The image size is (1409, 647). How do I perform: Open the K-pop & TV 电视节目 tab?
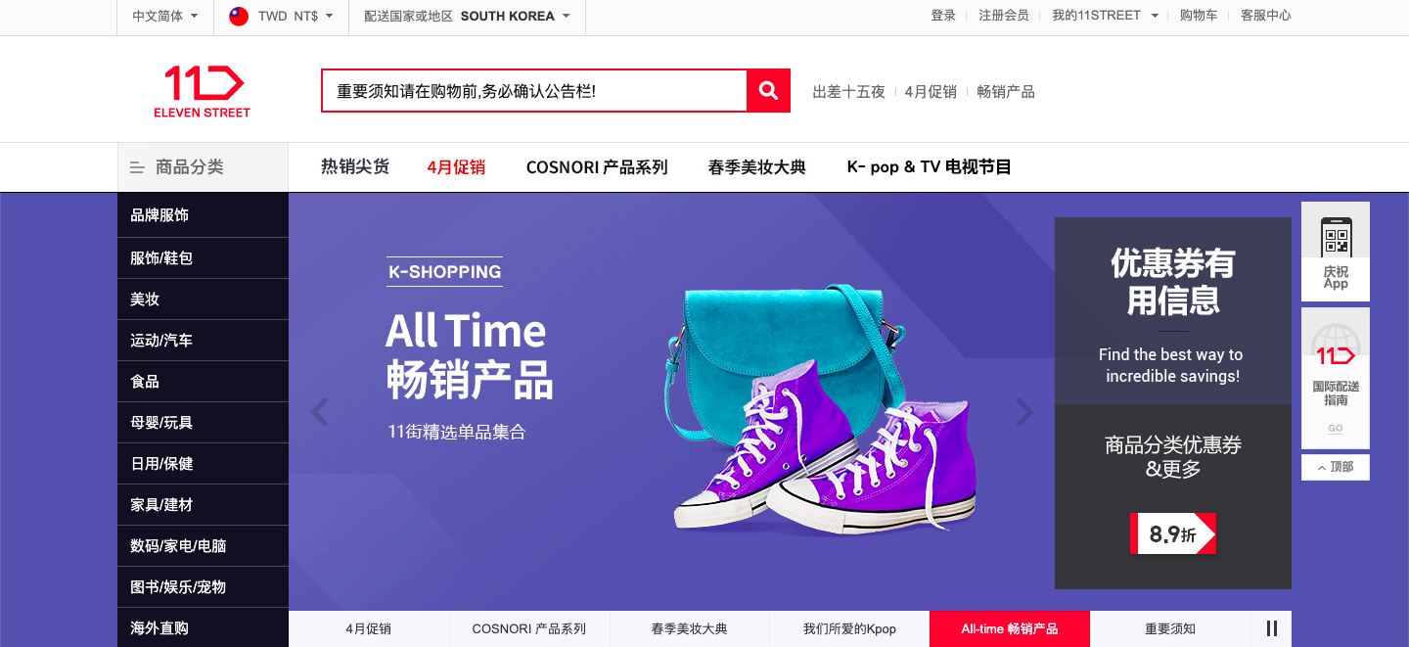929,167
